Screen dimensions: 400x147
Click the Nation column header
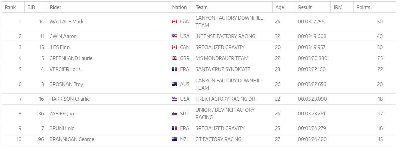tap(179, 7)
